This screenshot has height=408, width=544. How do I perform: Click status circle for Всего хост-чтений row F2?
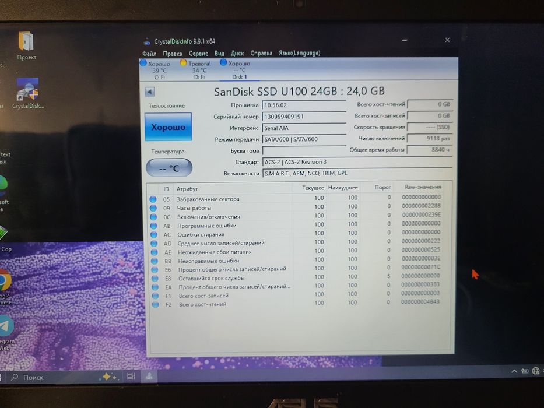click(156, 305)
